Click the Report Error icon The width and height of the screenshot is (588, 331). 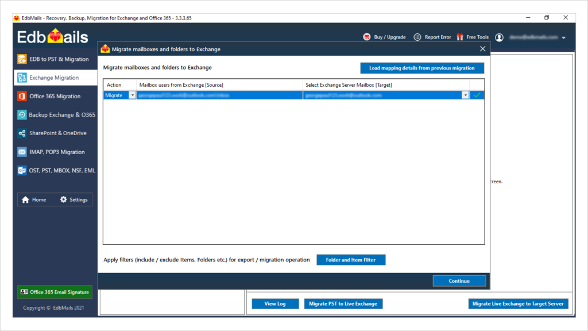(417, 37)
